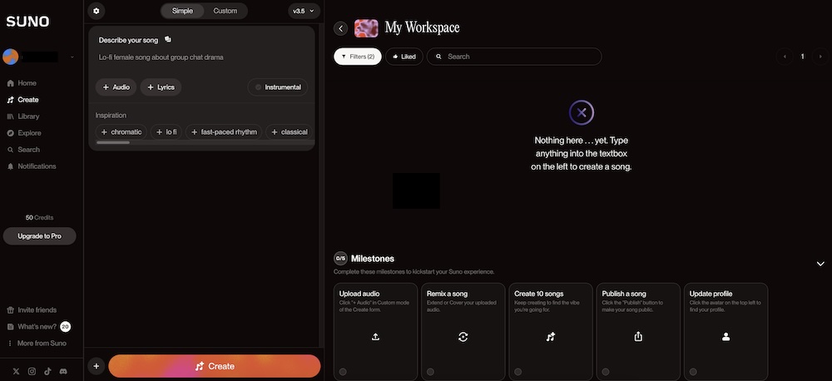This screenshot has width=832, height=381.
Task: Click Upgrade to Pro button
Action: click(x=40, y=236)
